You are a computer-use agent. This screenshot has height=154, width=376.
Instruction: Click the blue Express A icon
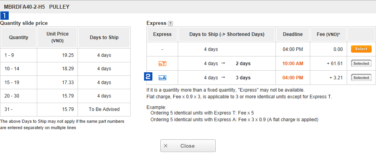coord(162,78)
